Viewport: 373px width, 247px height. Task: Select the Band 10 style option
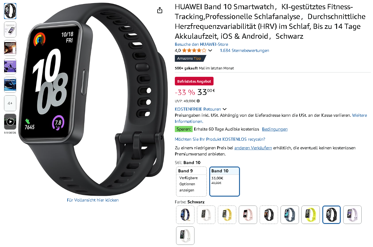225,181
